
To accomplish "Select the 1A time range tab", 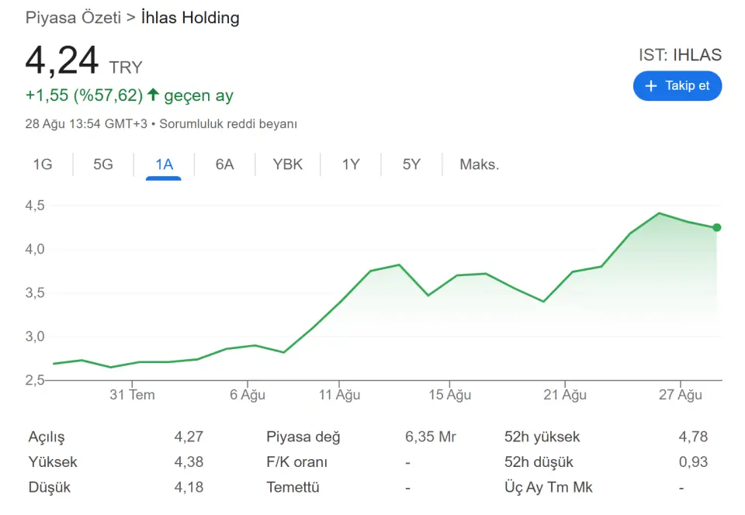I will 164,164.
